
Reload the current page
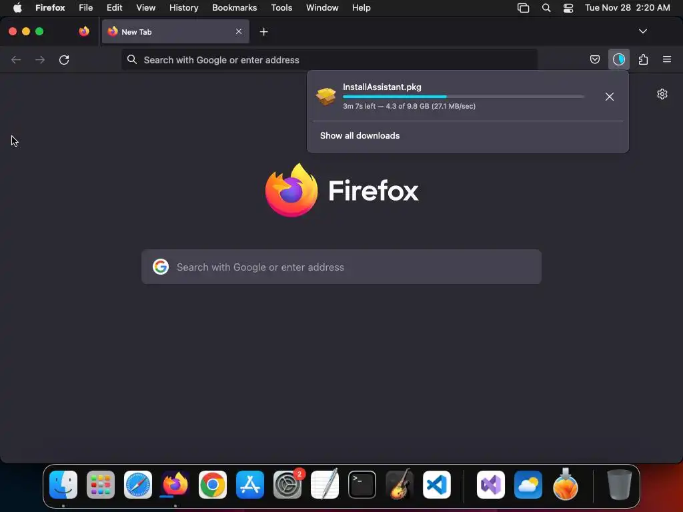pos(64,59)
